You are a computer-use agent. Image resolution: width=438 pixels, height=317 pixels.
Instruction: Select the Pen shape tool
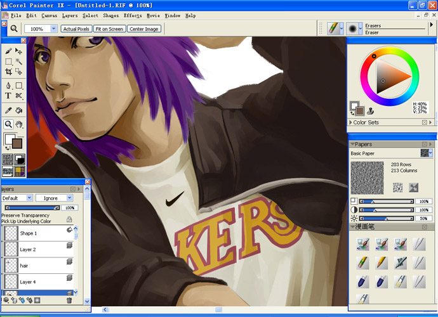pos(8,86)
